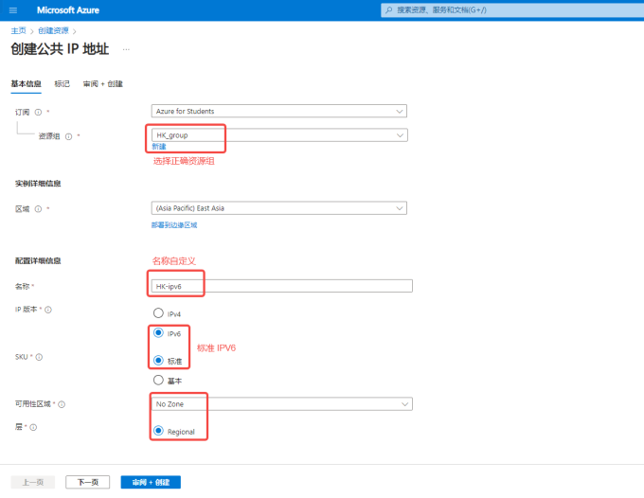Show info tooltip for 区域
The height and width of the screenshot is (498, 644).
pos(38,209)
